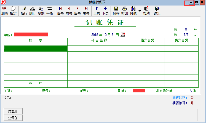This screenshot has width=206, height=123.
Task: Jump to last voucher with 末号
Action: pos(86,11)
